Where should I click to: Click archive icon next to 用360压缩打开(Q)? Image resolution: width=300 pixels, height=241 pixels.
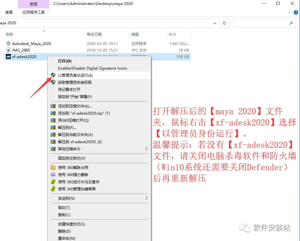(x=53, y=120)
